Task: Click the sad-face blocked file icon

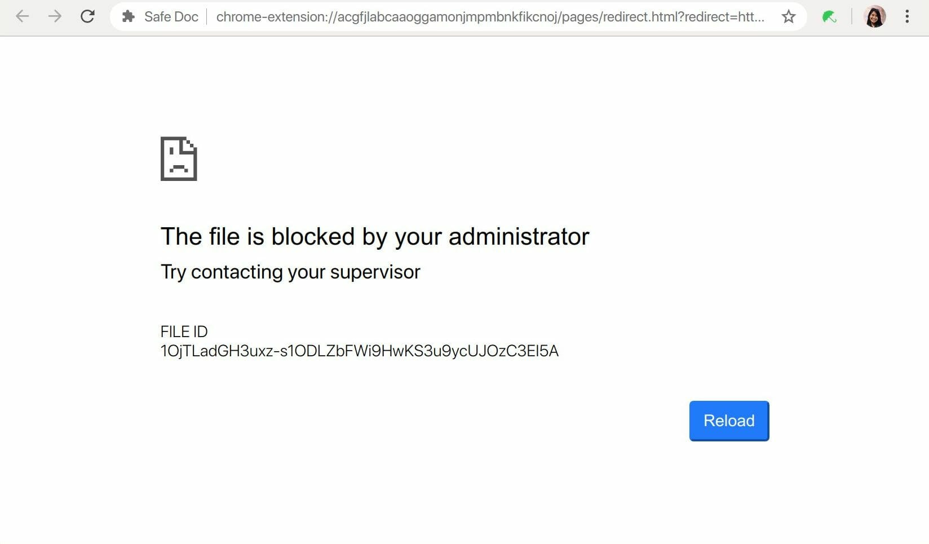Action: coord(179,158)
